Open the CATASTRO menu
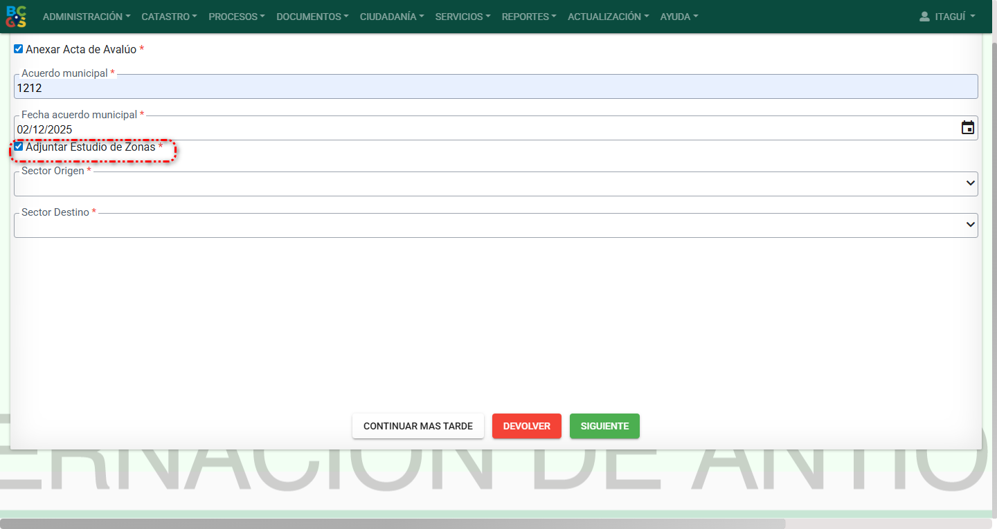Screen dimensions: 997x529 click(169, 17)
